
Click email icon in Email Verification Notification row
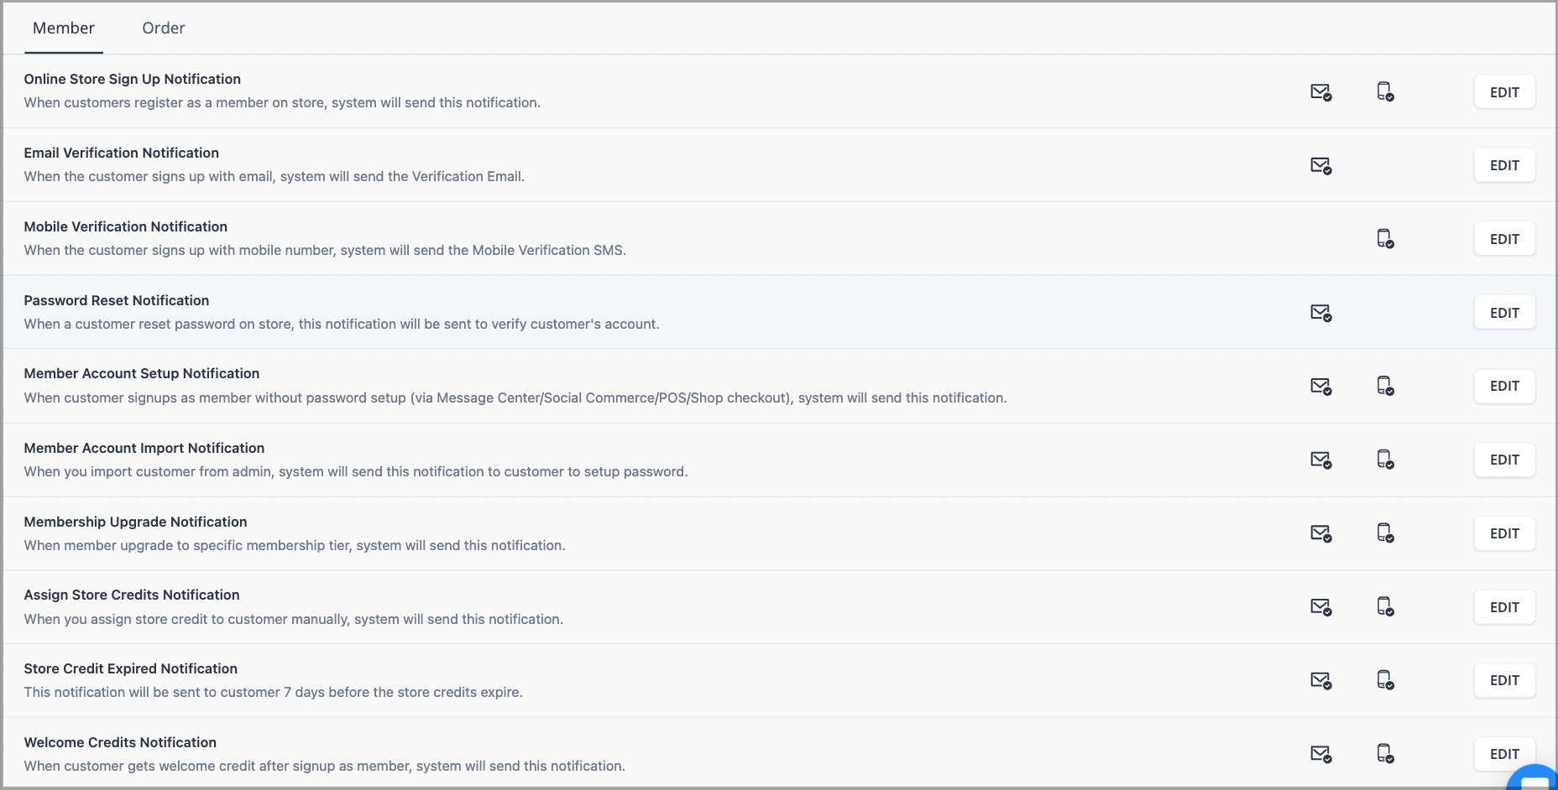pyautogui.click(x=1321, y=166)
